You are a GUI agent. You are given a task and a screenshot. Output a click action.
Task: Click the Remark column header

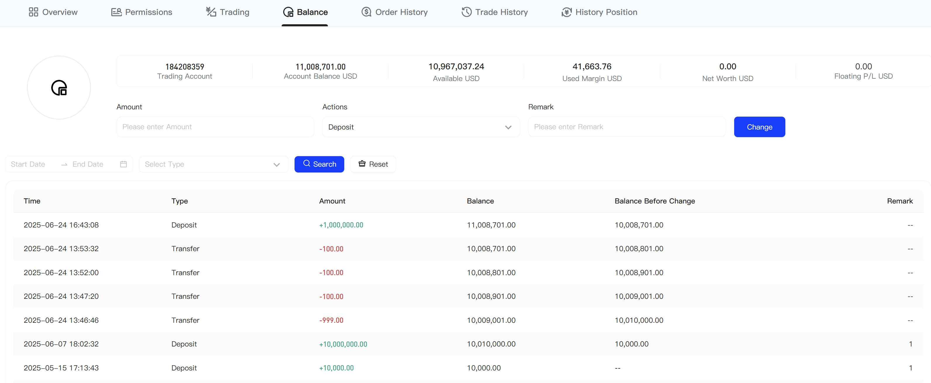(x=900, y=201)
